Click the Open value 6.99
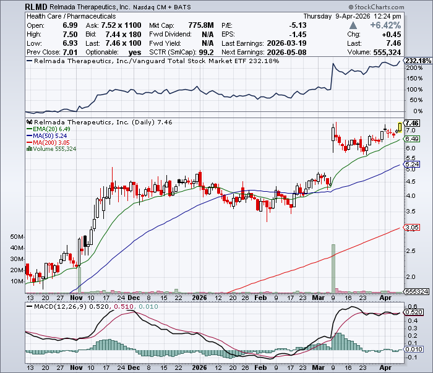Viewport: 433px width, 373px height. 70,25
